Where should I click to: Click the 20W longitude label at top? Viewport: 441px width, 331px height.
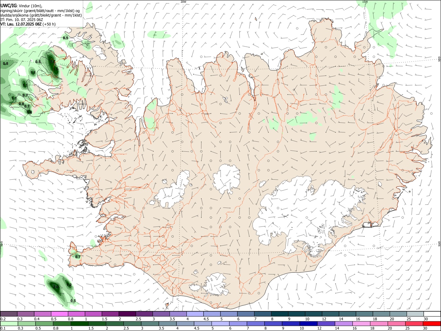[183, 2]
